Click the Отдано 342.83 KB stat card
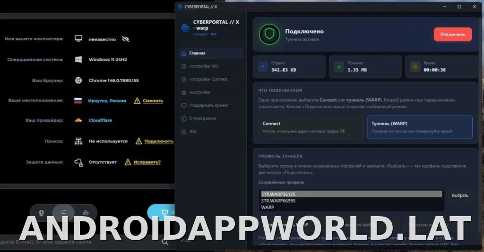The image size is (484, 252). pos(289,67)
